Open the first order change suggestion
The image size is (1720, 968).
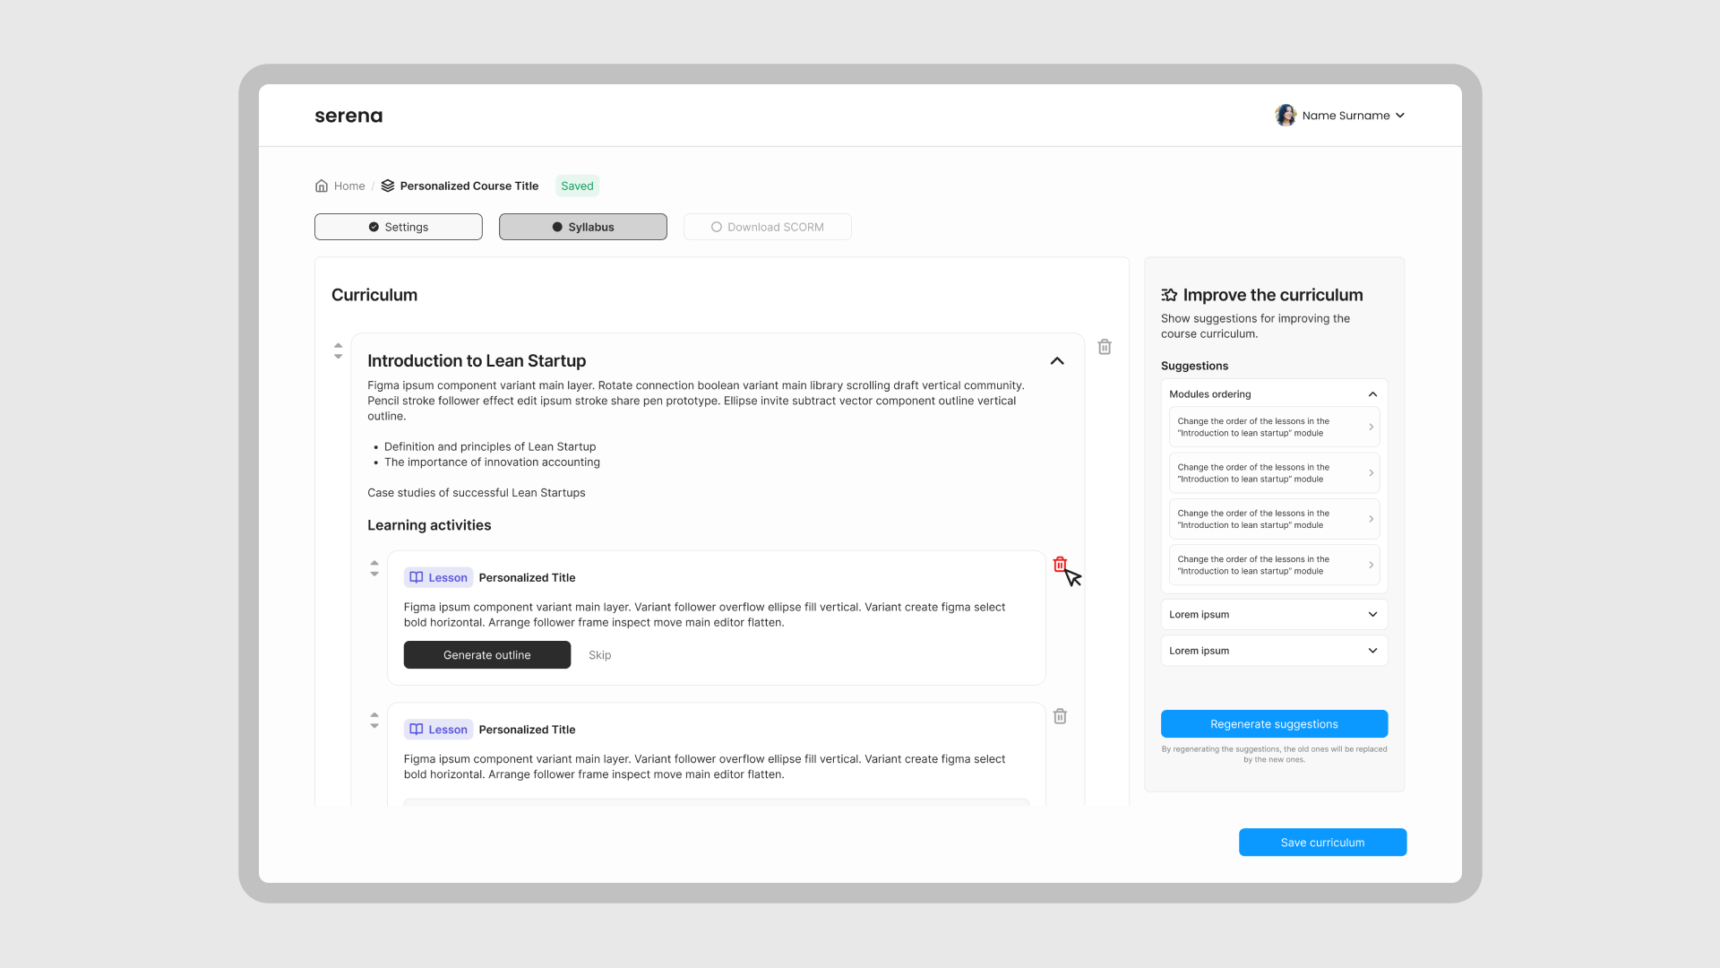tap(1274, 428)
